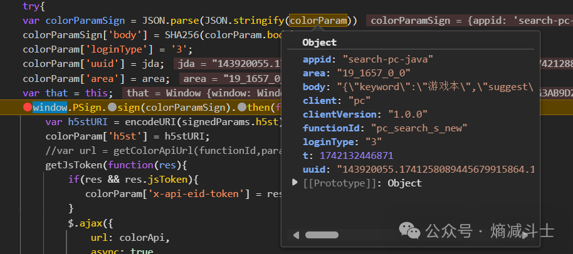573x254 pixels.
Task: Click the WeChat logo in the watermark
Action: tap(411, 231)
